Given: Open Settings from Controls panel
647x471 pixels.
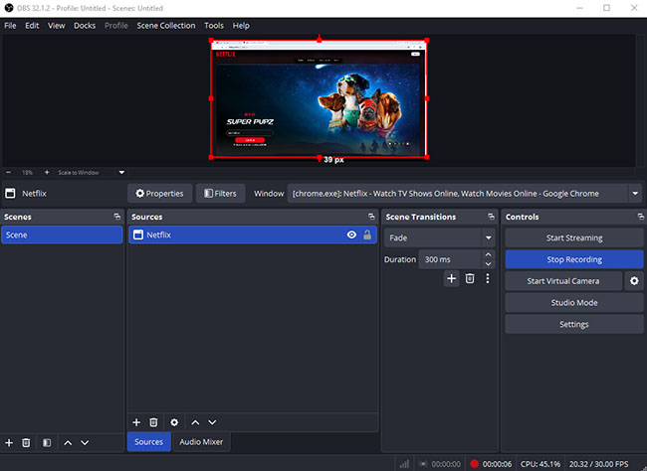Looking at the screenshot, I should point(574,324).
